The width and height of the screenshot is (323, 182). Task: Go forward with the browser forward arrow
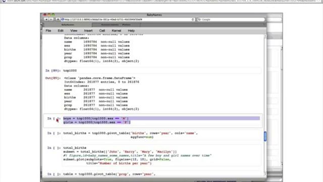click(x=51, y=19)
